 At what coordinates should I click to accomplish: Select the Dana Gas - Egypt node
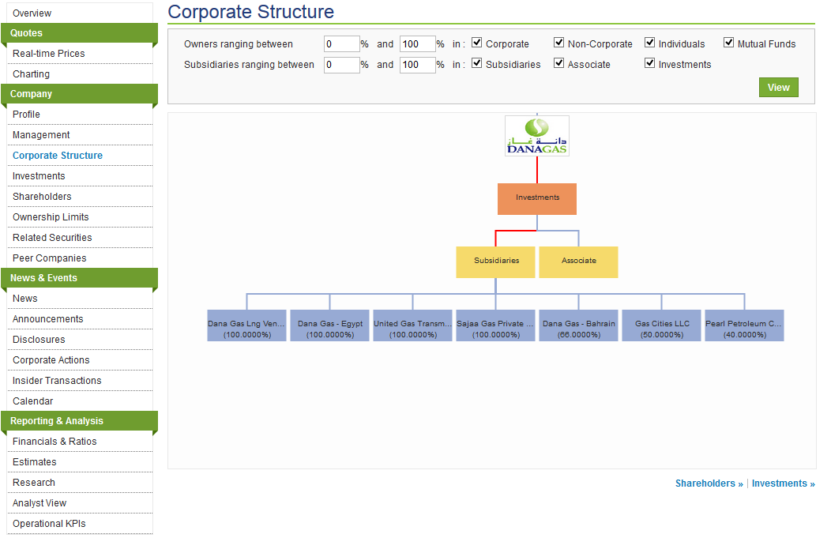(329, 325)
